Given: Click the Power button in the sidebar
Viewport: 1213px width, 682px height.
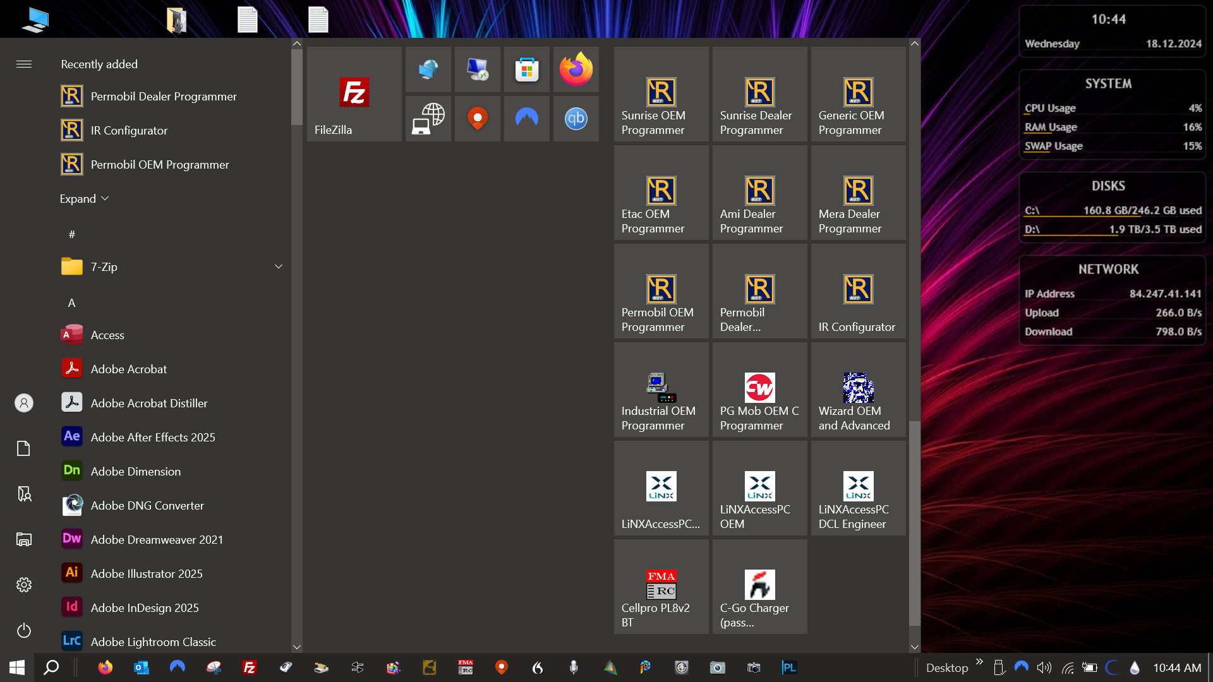Looking at the screenshot, I should pyautogui.click(x=24, y=630).
